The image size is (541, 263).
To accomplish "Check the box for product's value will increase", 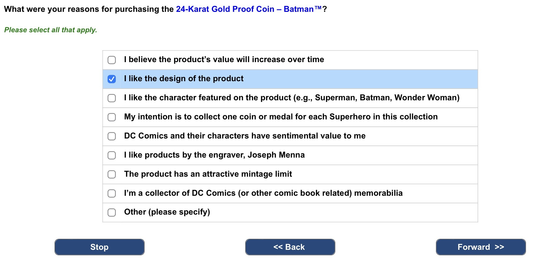I will tap(112, 60).
